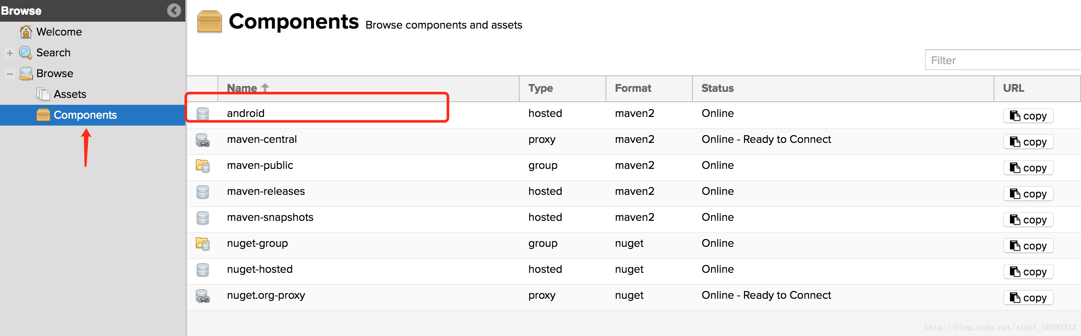Click the Components page title
The image size is (1081, 336).
294,21
